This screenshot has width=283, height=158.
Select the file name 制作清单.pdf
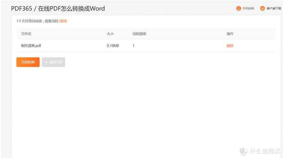point(31,46)
